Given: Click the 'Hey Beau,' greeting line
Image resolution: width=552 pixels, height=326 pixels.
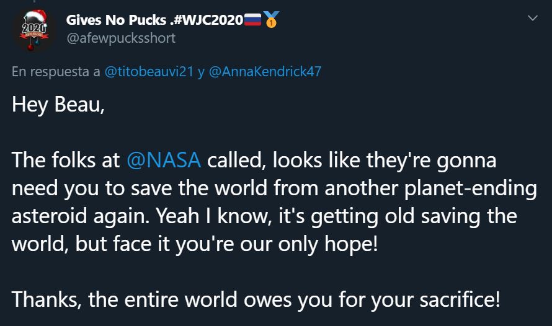Looking at the screenshot, I should [x=58, y=105].
